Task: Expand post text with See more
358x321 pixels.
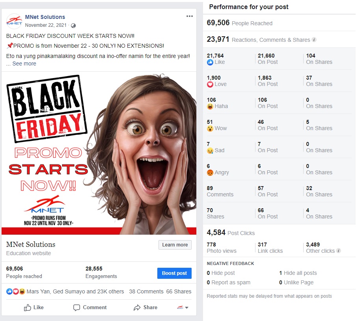Action: tap(24, 64)
